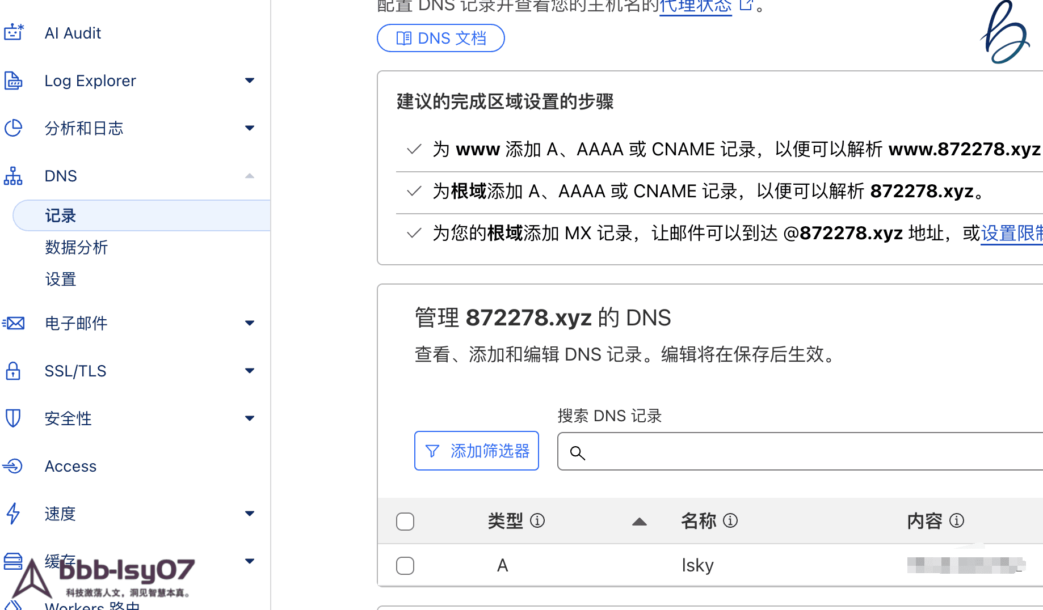Open 电子邮件 via the envelope icon

click(x=14, y=323)
